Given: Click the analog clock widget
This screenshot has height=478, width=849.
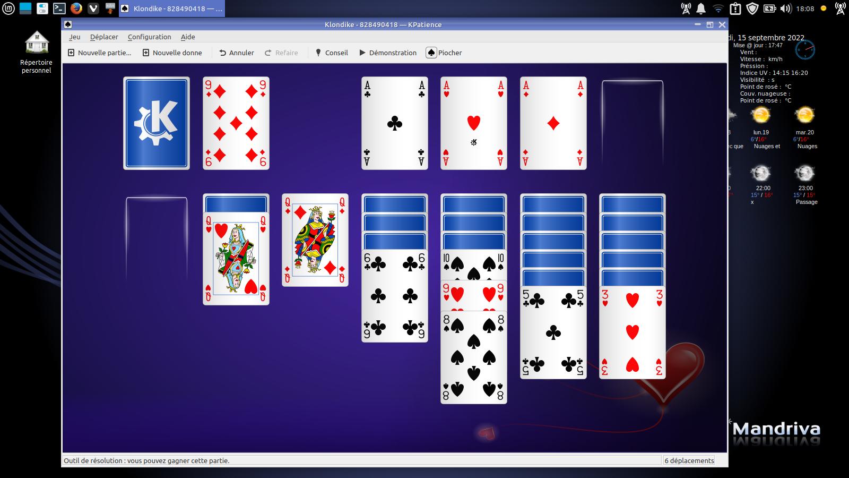Looking at the screenshot, I should pos(805,50).
